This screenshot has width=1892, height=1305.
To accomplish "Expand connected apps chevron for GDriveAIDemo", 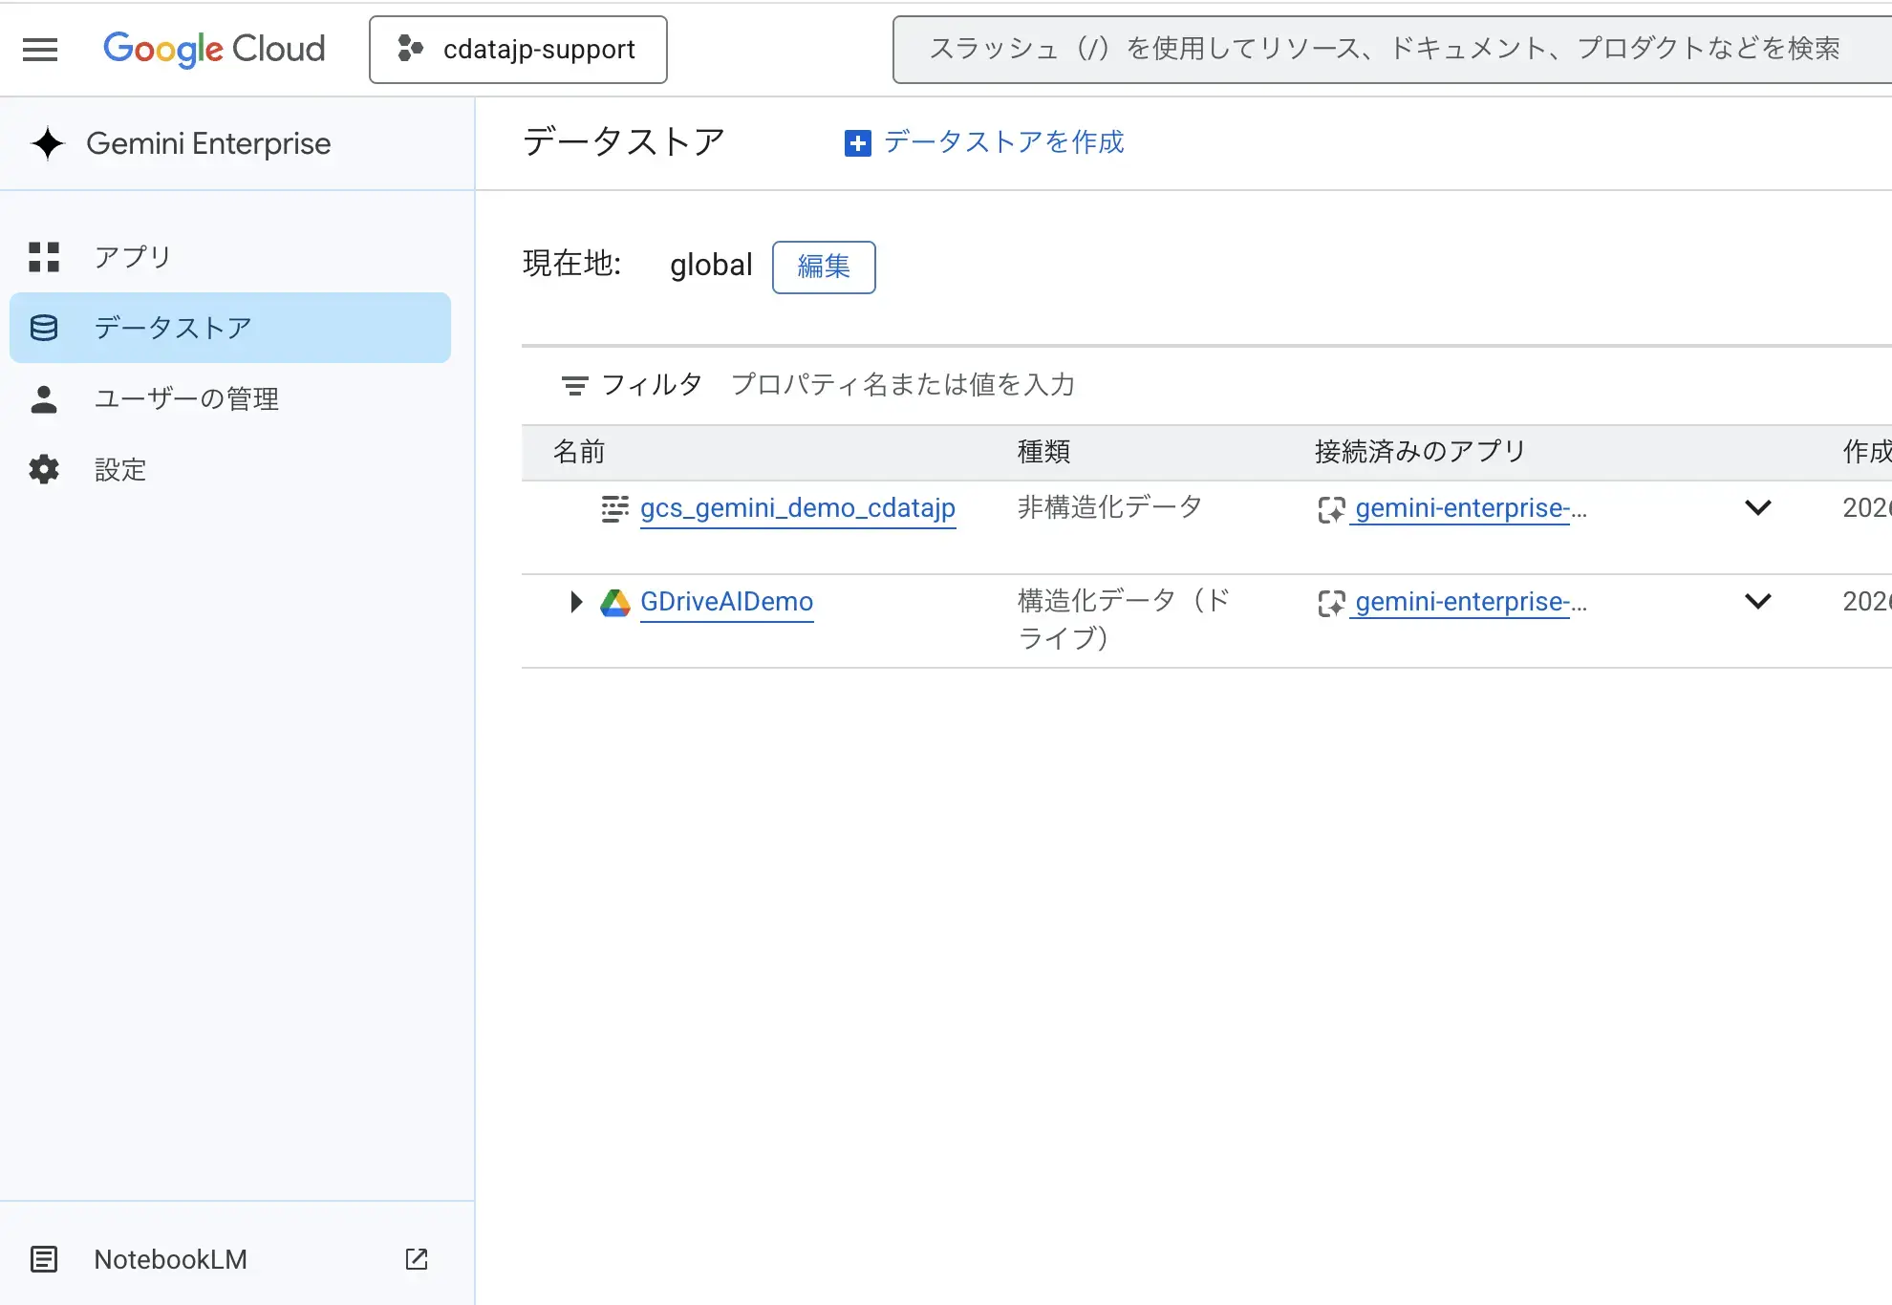I will pos(1758,601).
